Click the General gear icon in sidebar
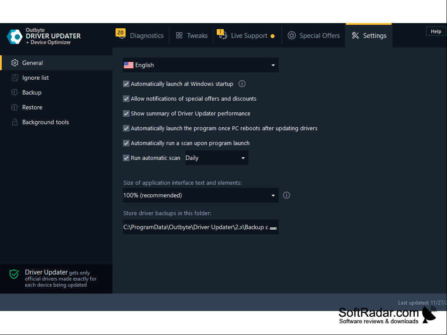Viewport: 447px width, 335px height. 14,63
